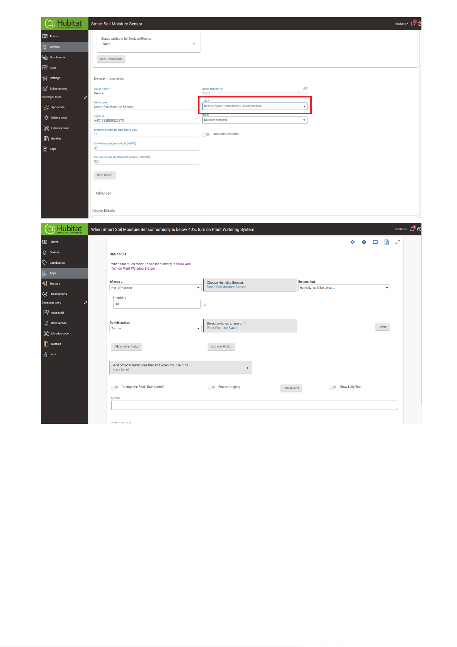Toggle the Hub Mesh enabled switch
The width and height of the screenshot is (457, 647).
206,134
